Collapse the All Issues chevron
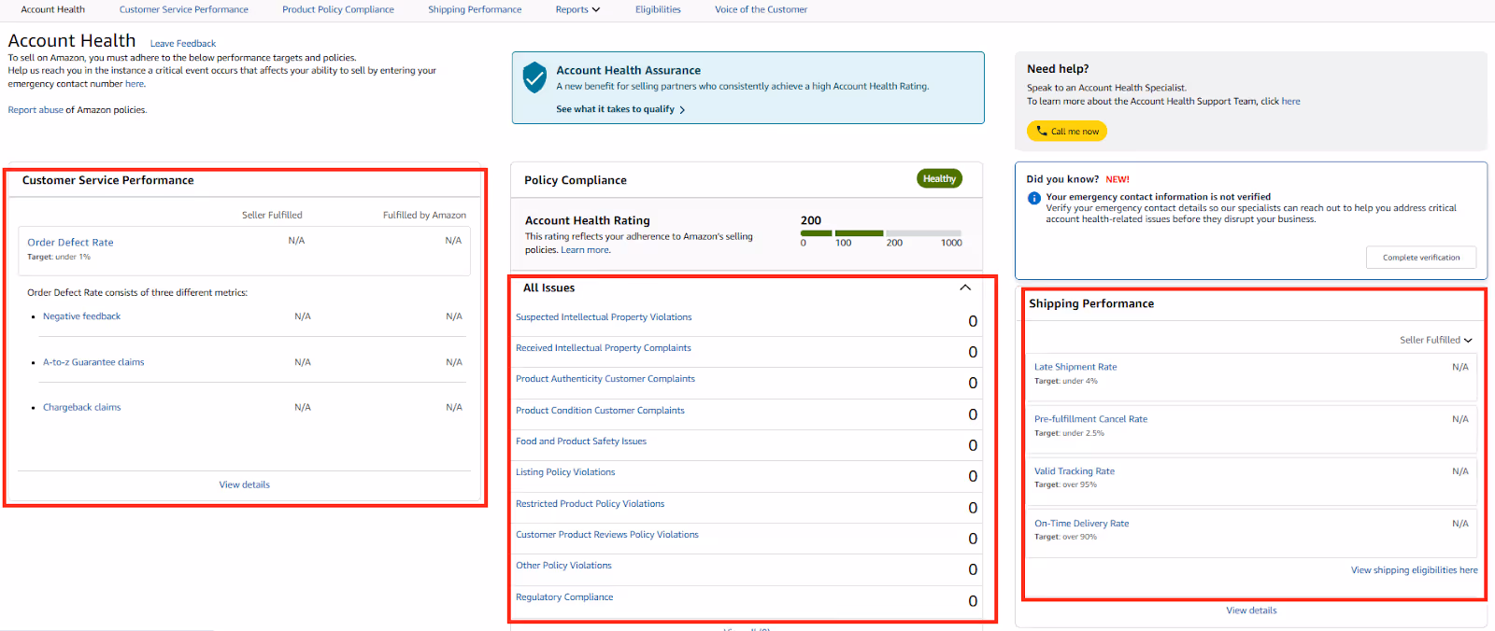The width and height of the screenshot is (1495, 631). coord(965,287)
